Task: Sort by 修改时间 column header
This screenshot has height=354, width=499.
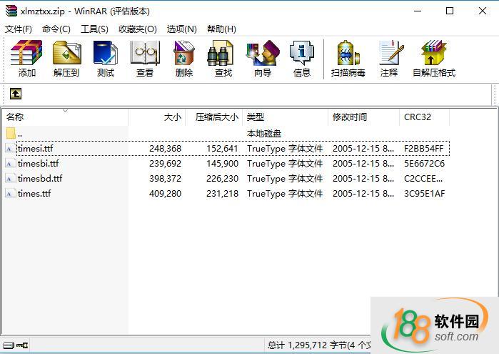Action: click(x=349, y=117)
